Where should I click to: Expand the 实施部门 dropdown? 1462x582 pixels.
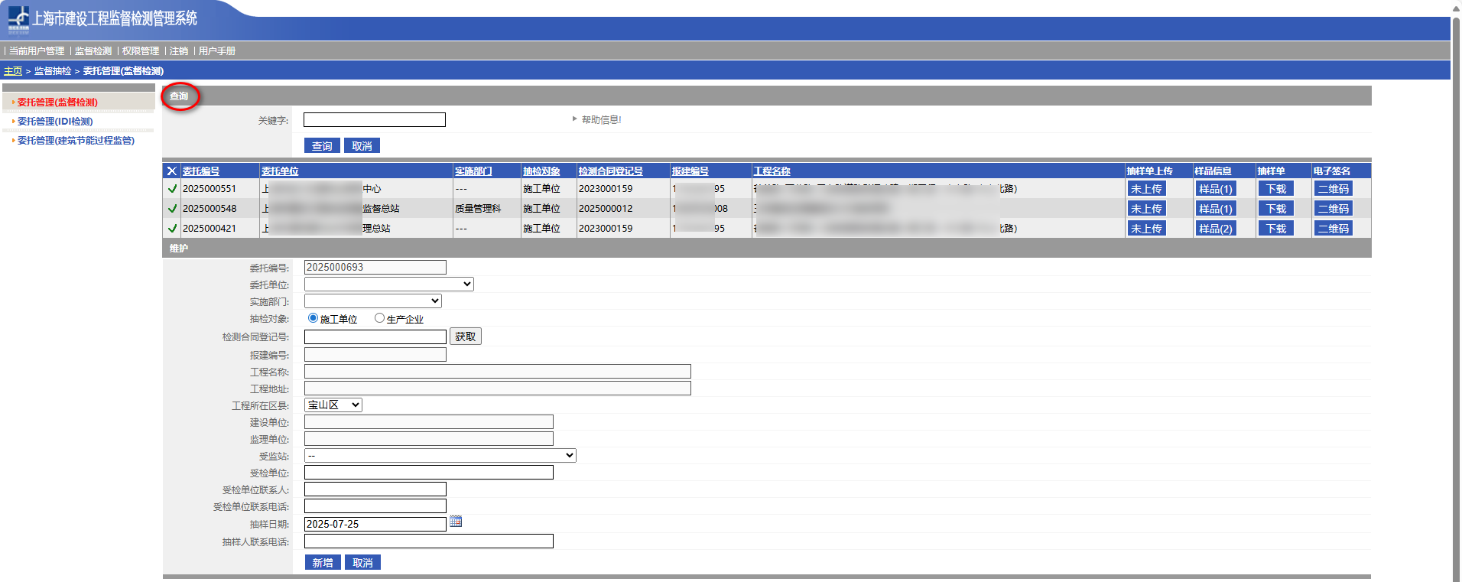[372, 301]
